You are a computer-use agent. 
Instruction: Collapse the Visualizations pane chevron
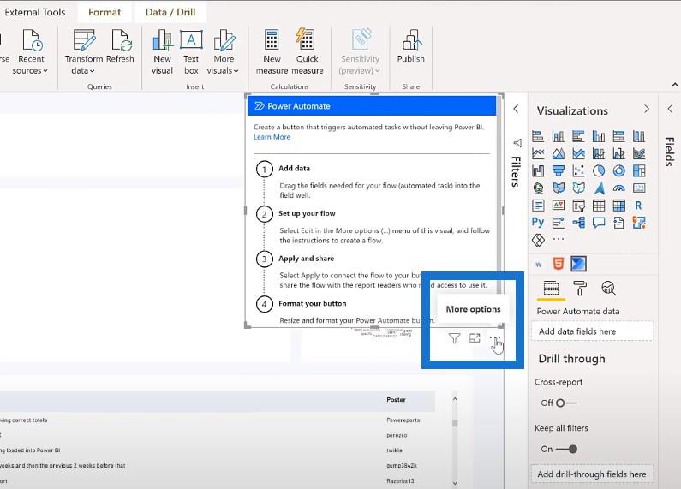pos(646,109)
